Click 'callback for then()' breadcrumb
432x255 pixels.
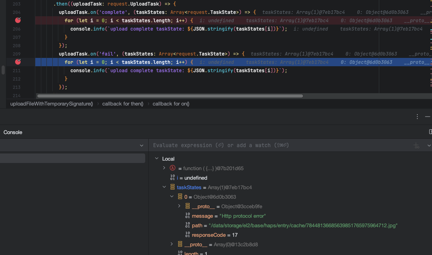[123, 104]
